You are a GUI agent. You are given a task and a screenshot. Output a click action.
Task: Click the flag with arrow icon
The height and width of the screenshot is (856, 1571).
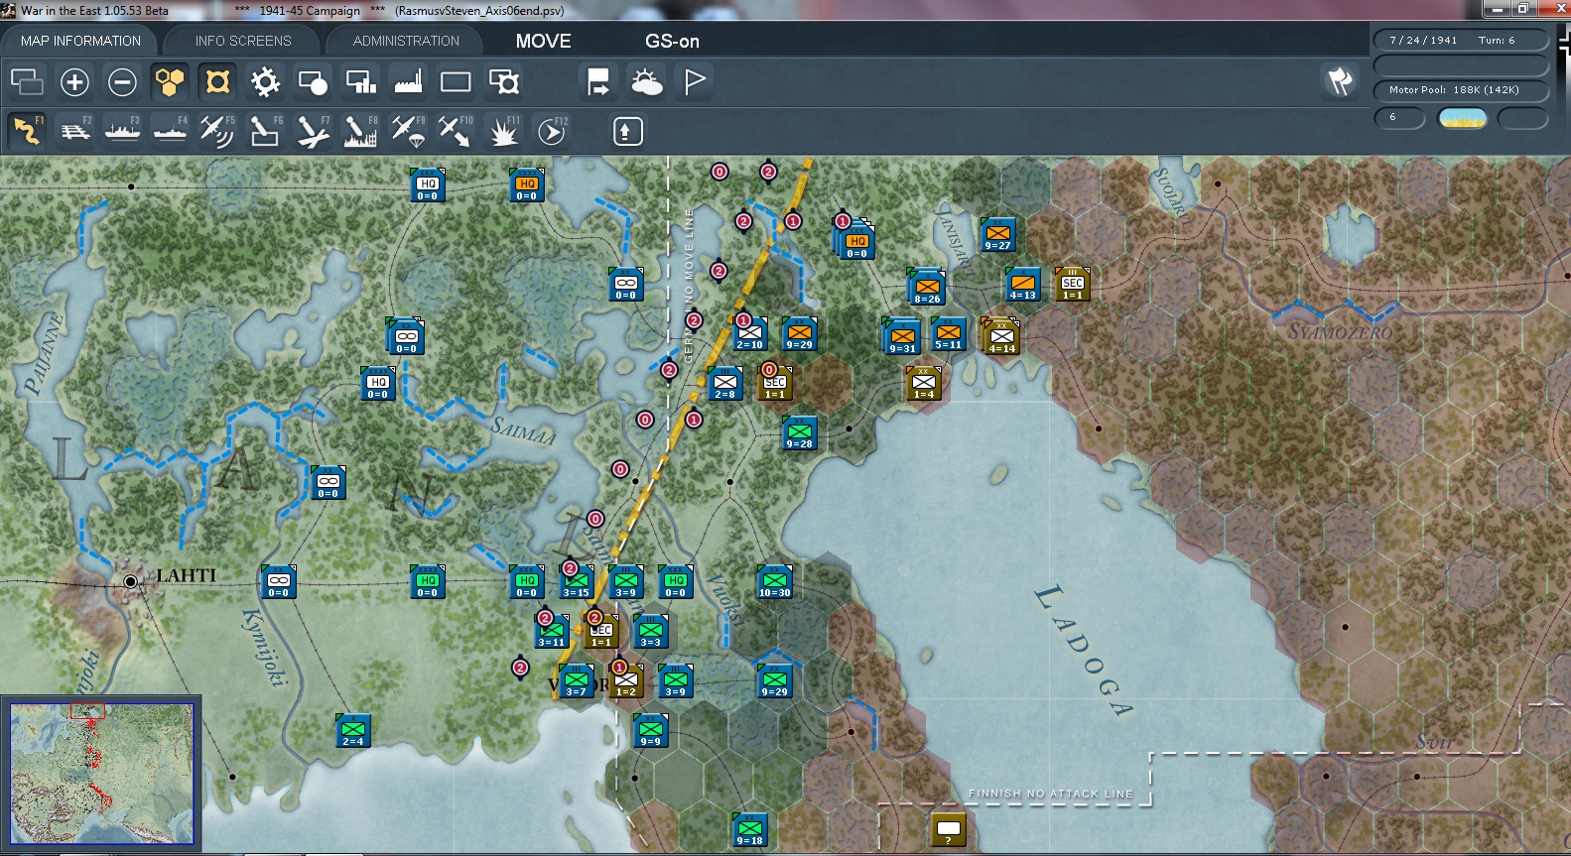pos(598,81)
